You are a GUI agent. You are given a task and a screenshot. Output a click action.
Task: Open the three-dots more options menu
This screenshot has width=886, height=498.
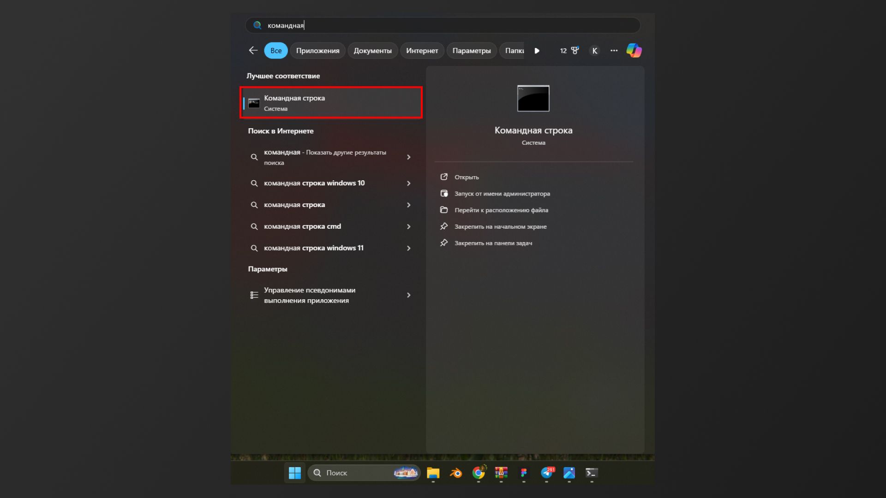pos(614,51)
